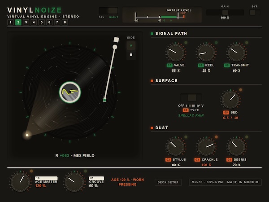
Task: Click the 04 Debris parameter badge
Action: (229, 160)
